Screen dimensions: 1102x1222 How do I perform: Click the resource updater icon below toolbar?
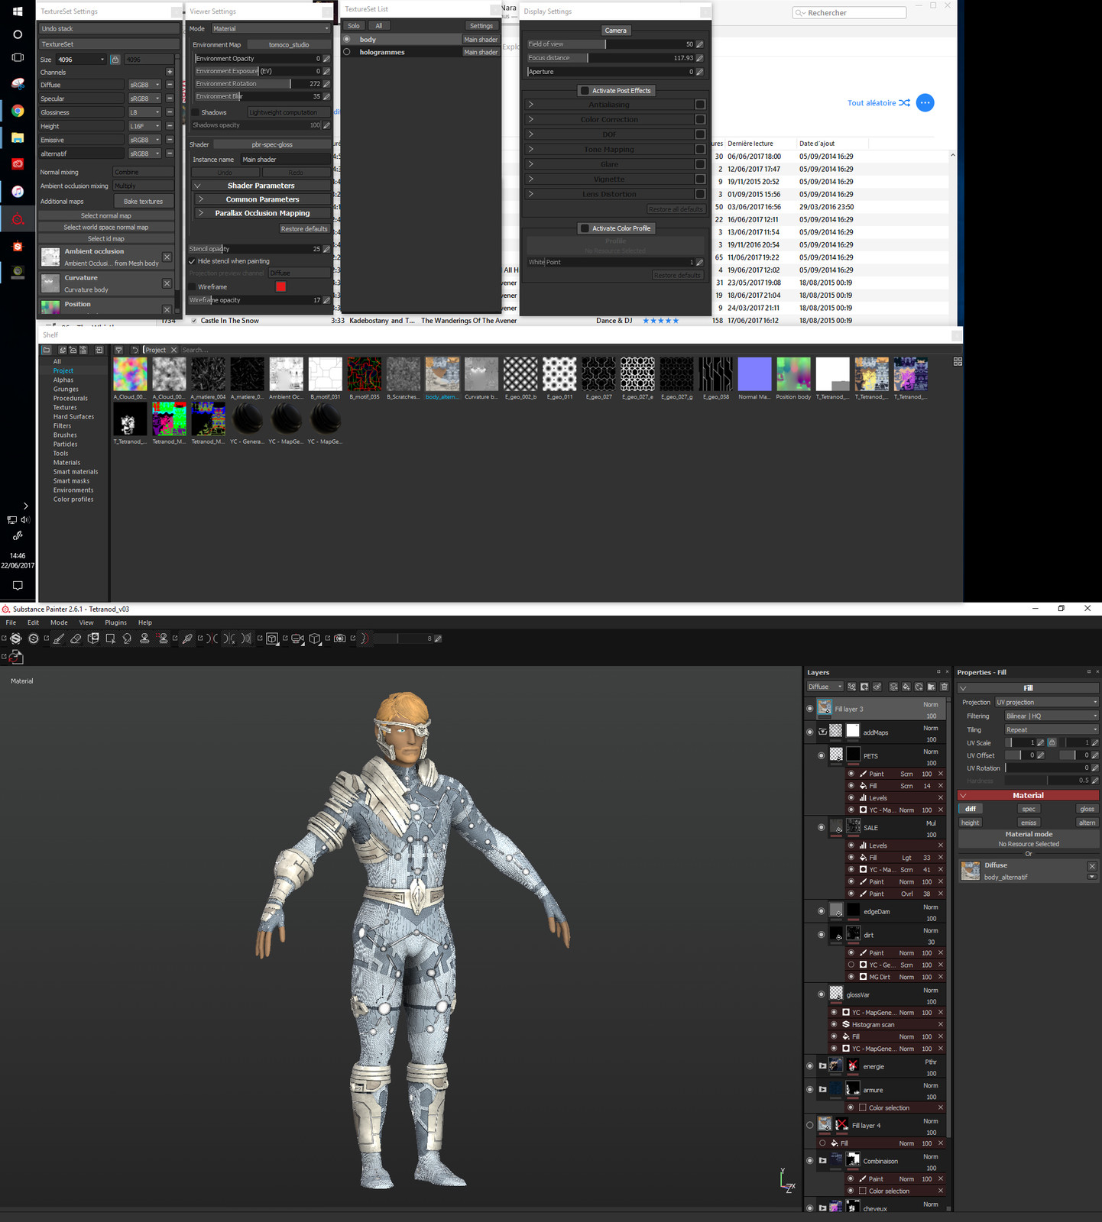coord(16,656)
